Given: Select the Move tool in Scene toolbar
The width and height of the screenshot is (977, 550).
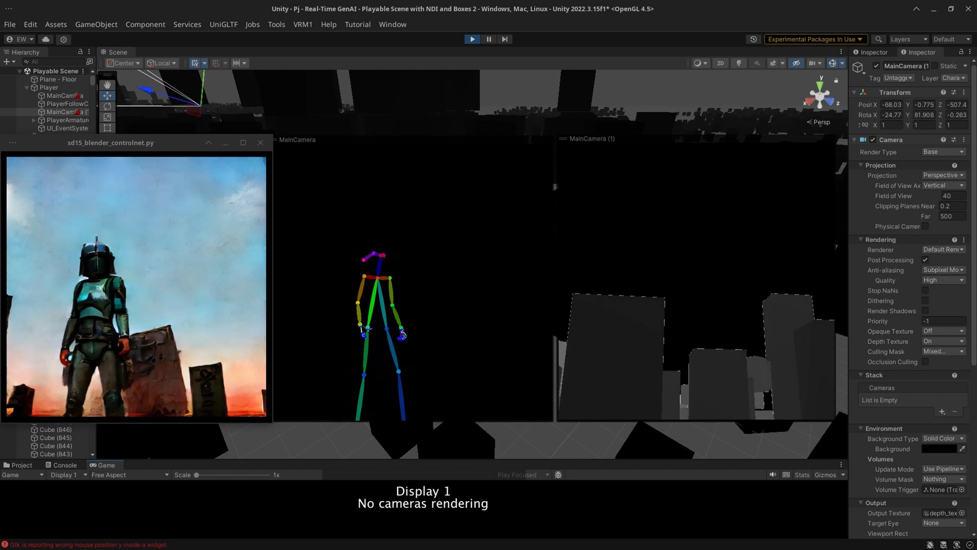Looking at the screenshot, I should pos(107,96).
